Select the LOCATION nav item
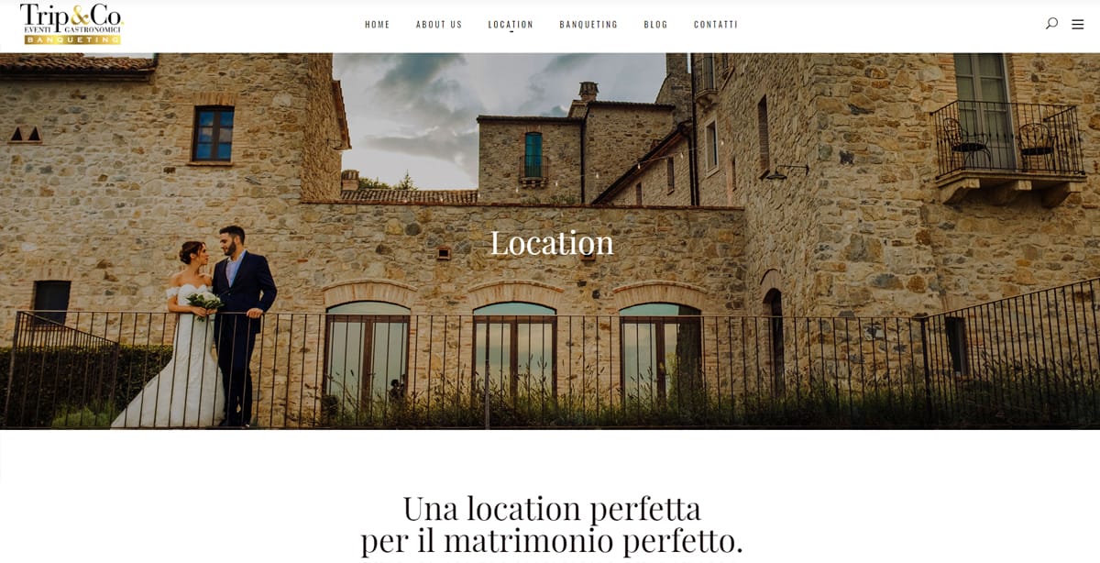The width and height of the screenshot is (1100, 563). pos(511,25)
